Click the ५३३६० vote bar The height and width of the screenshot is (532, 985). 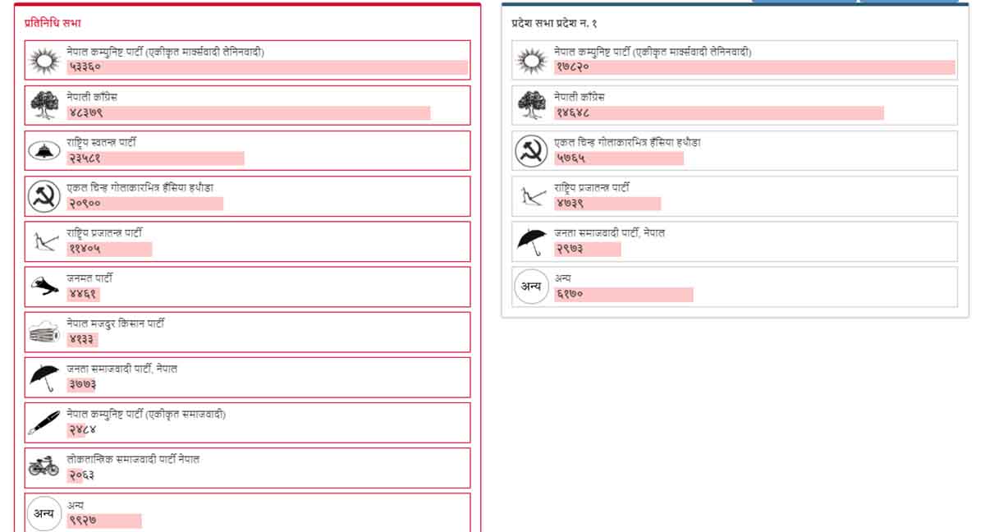tap(268, 67)
